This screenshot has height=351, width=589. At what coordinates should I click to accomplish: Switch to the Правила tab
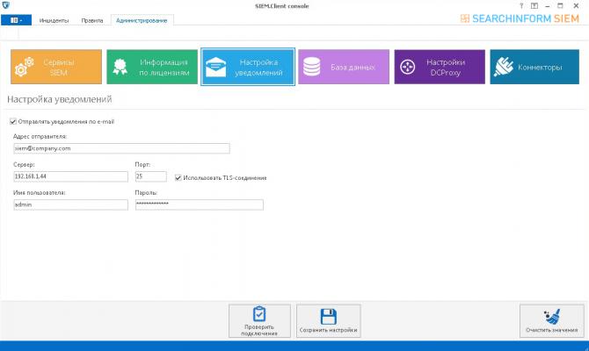(x=92, y=21)
